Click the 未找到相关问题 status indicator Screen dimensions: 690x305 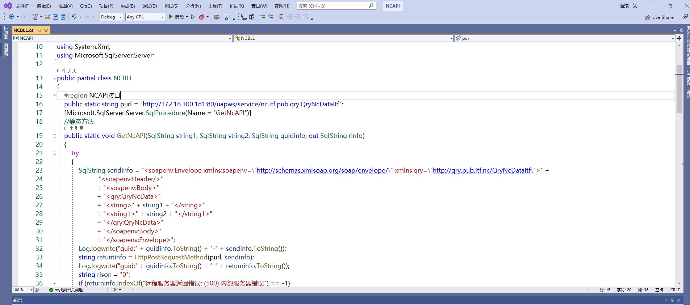66,290
